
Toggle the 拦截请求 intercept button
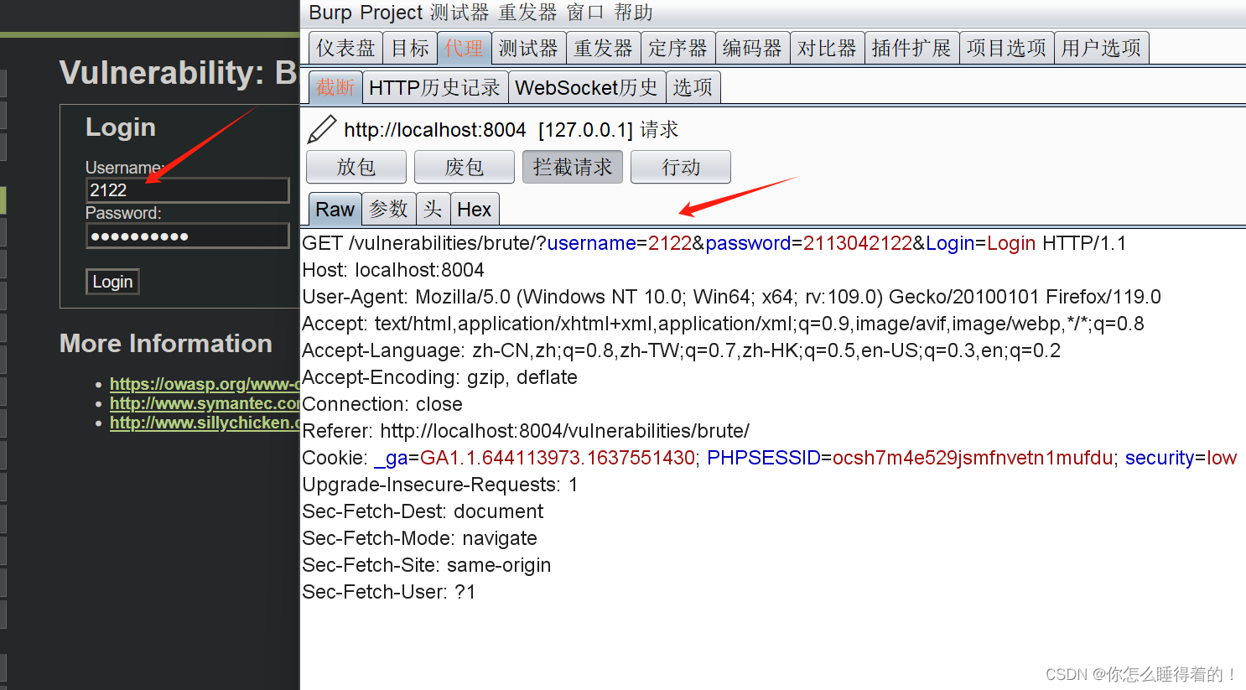pyautogui.click(x=573, y=167)
